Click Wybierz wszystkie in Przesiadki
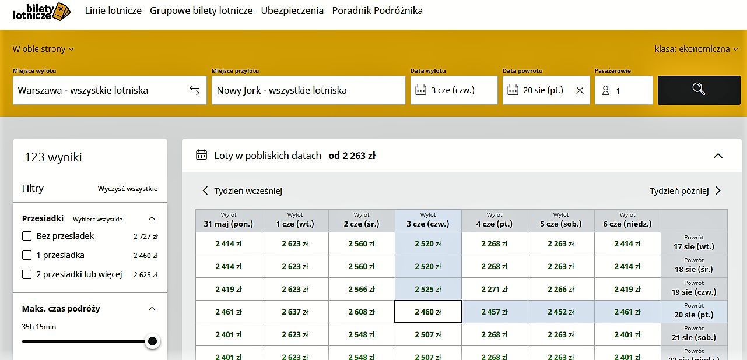 [97, 220]
